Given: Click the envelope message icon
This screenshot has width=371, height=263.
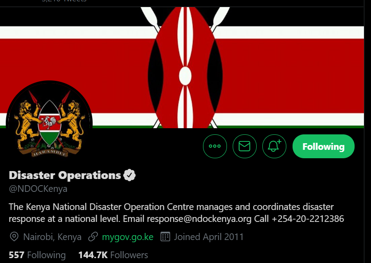Looking at the screenshot, I should click(244, 146).
